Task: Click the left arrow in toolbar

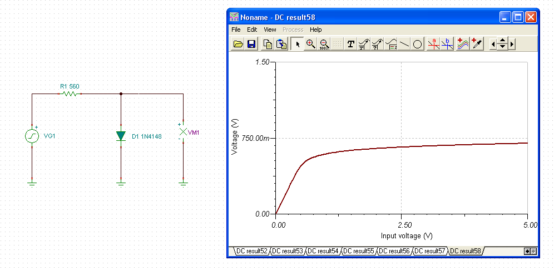Action: click(x=493, y=44)
